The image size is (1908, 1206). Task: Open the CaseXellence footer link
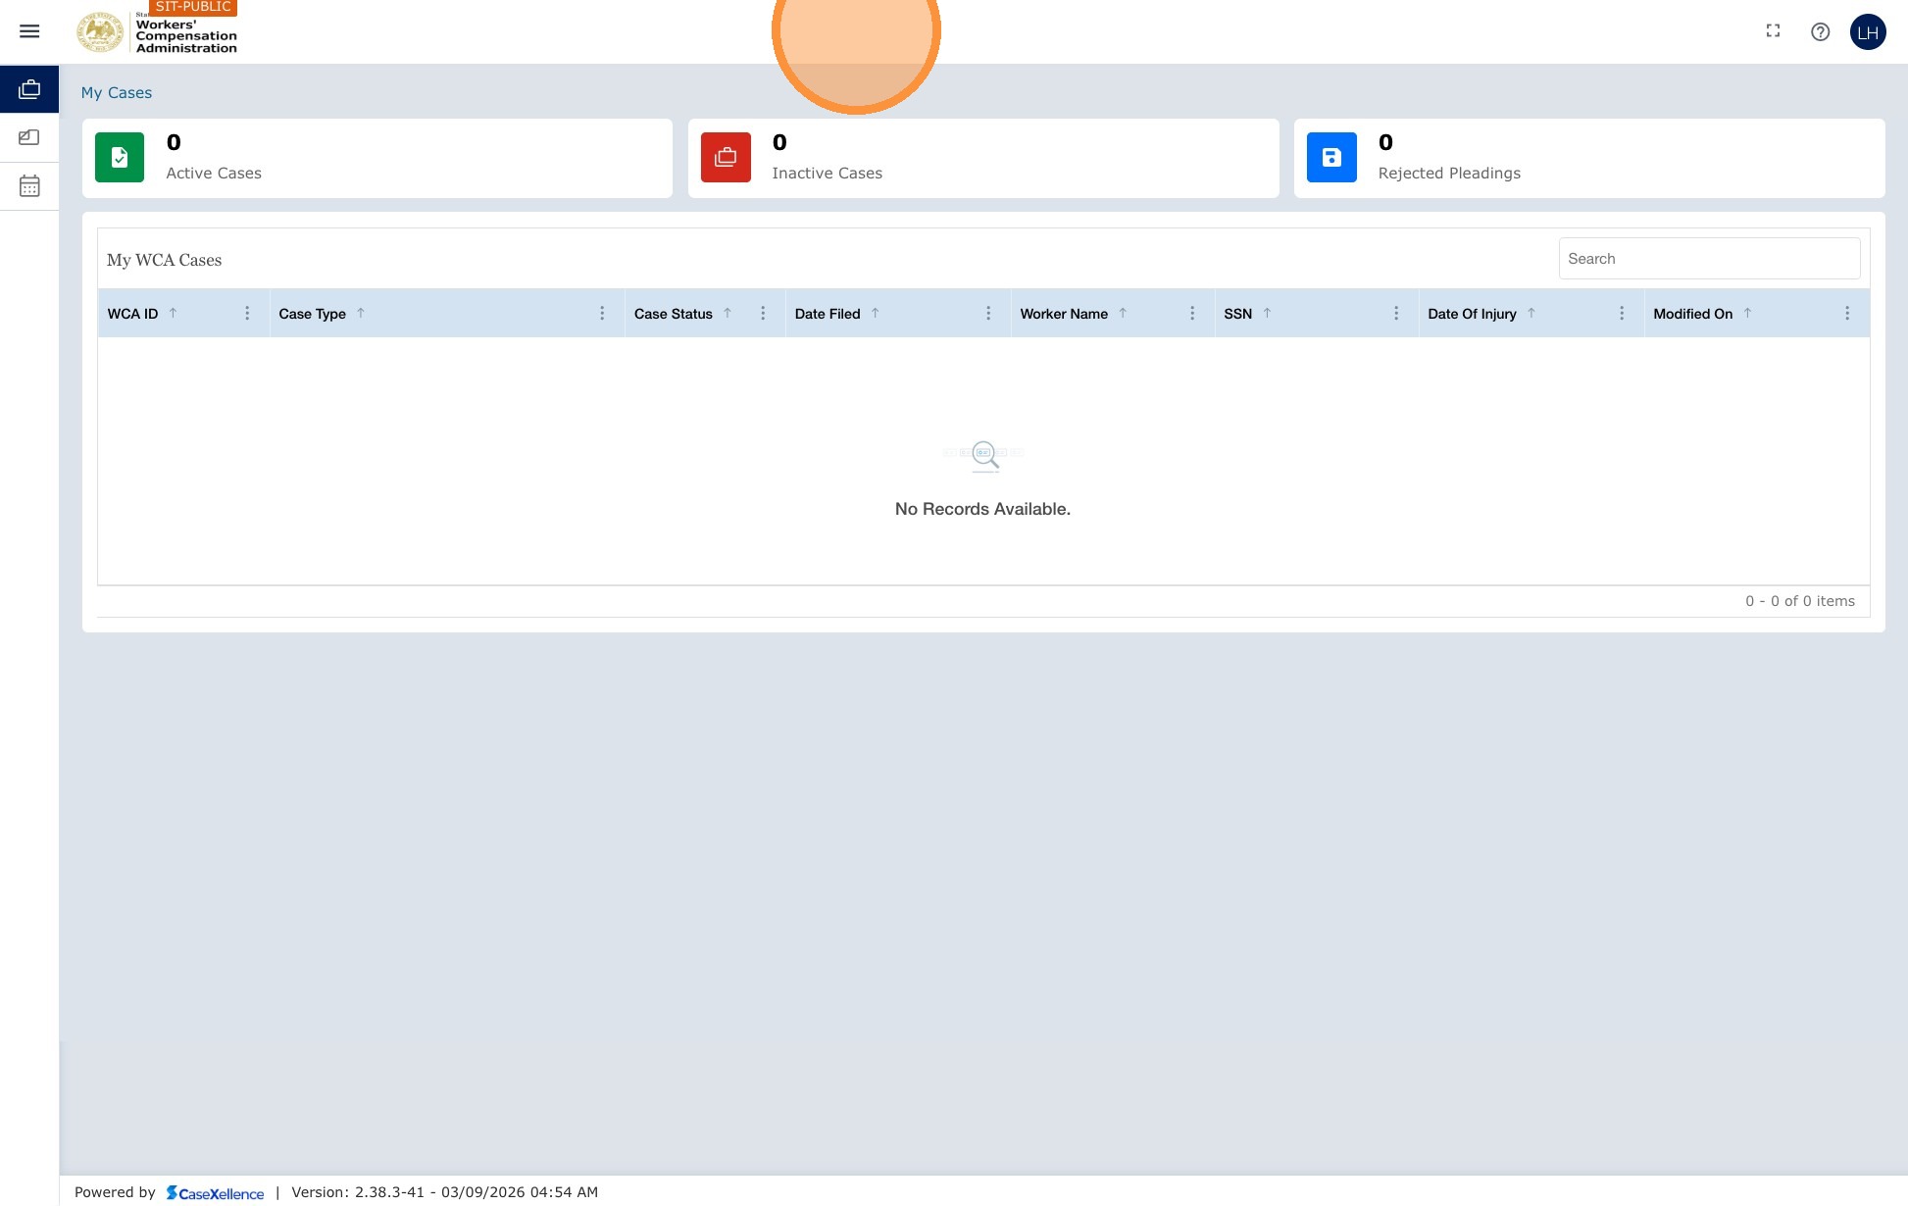tap(215, 1192)
